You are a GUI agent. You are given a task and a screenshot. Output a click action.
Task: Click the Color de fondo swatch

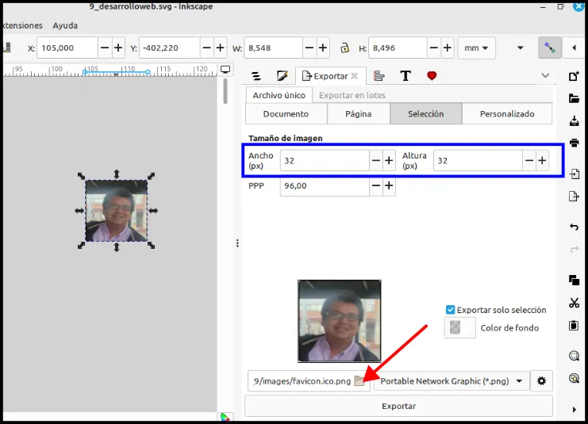[x=460, y=328]
